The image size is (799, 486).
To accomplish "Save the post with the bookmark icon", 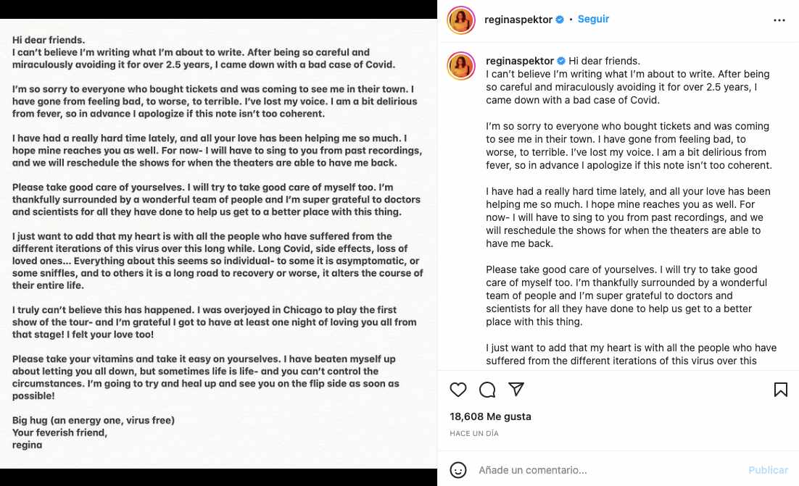I will 780,390.
